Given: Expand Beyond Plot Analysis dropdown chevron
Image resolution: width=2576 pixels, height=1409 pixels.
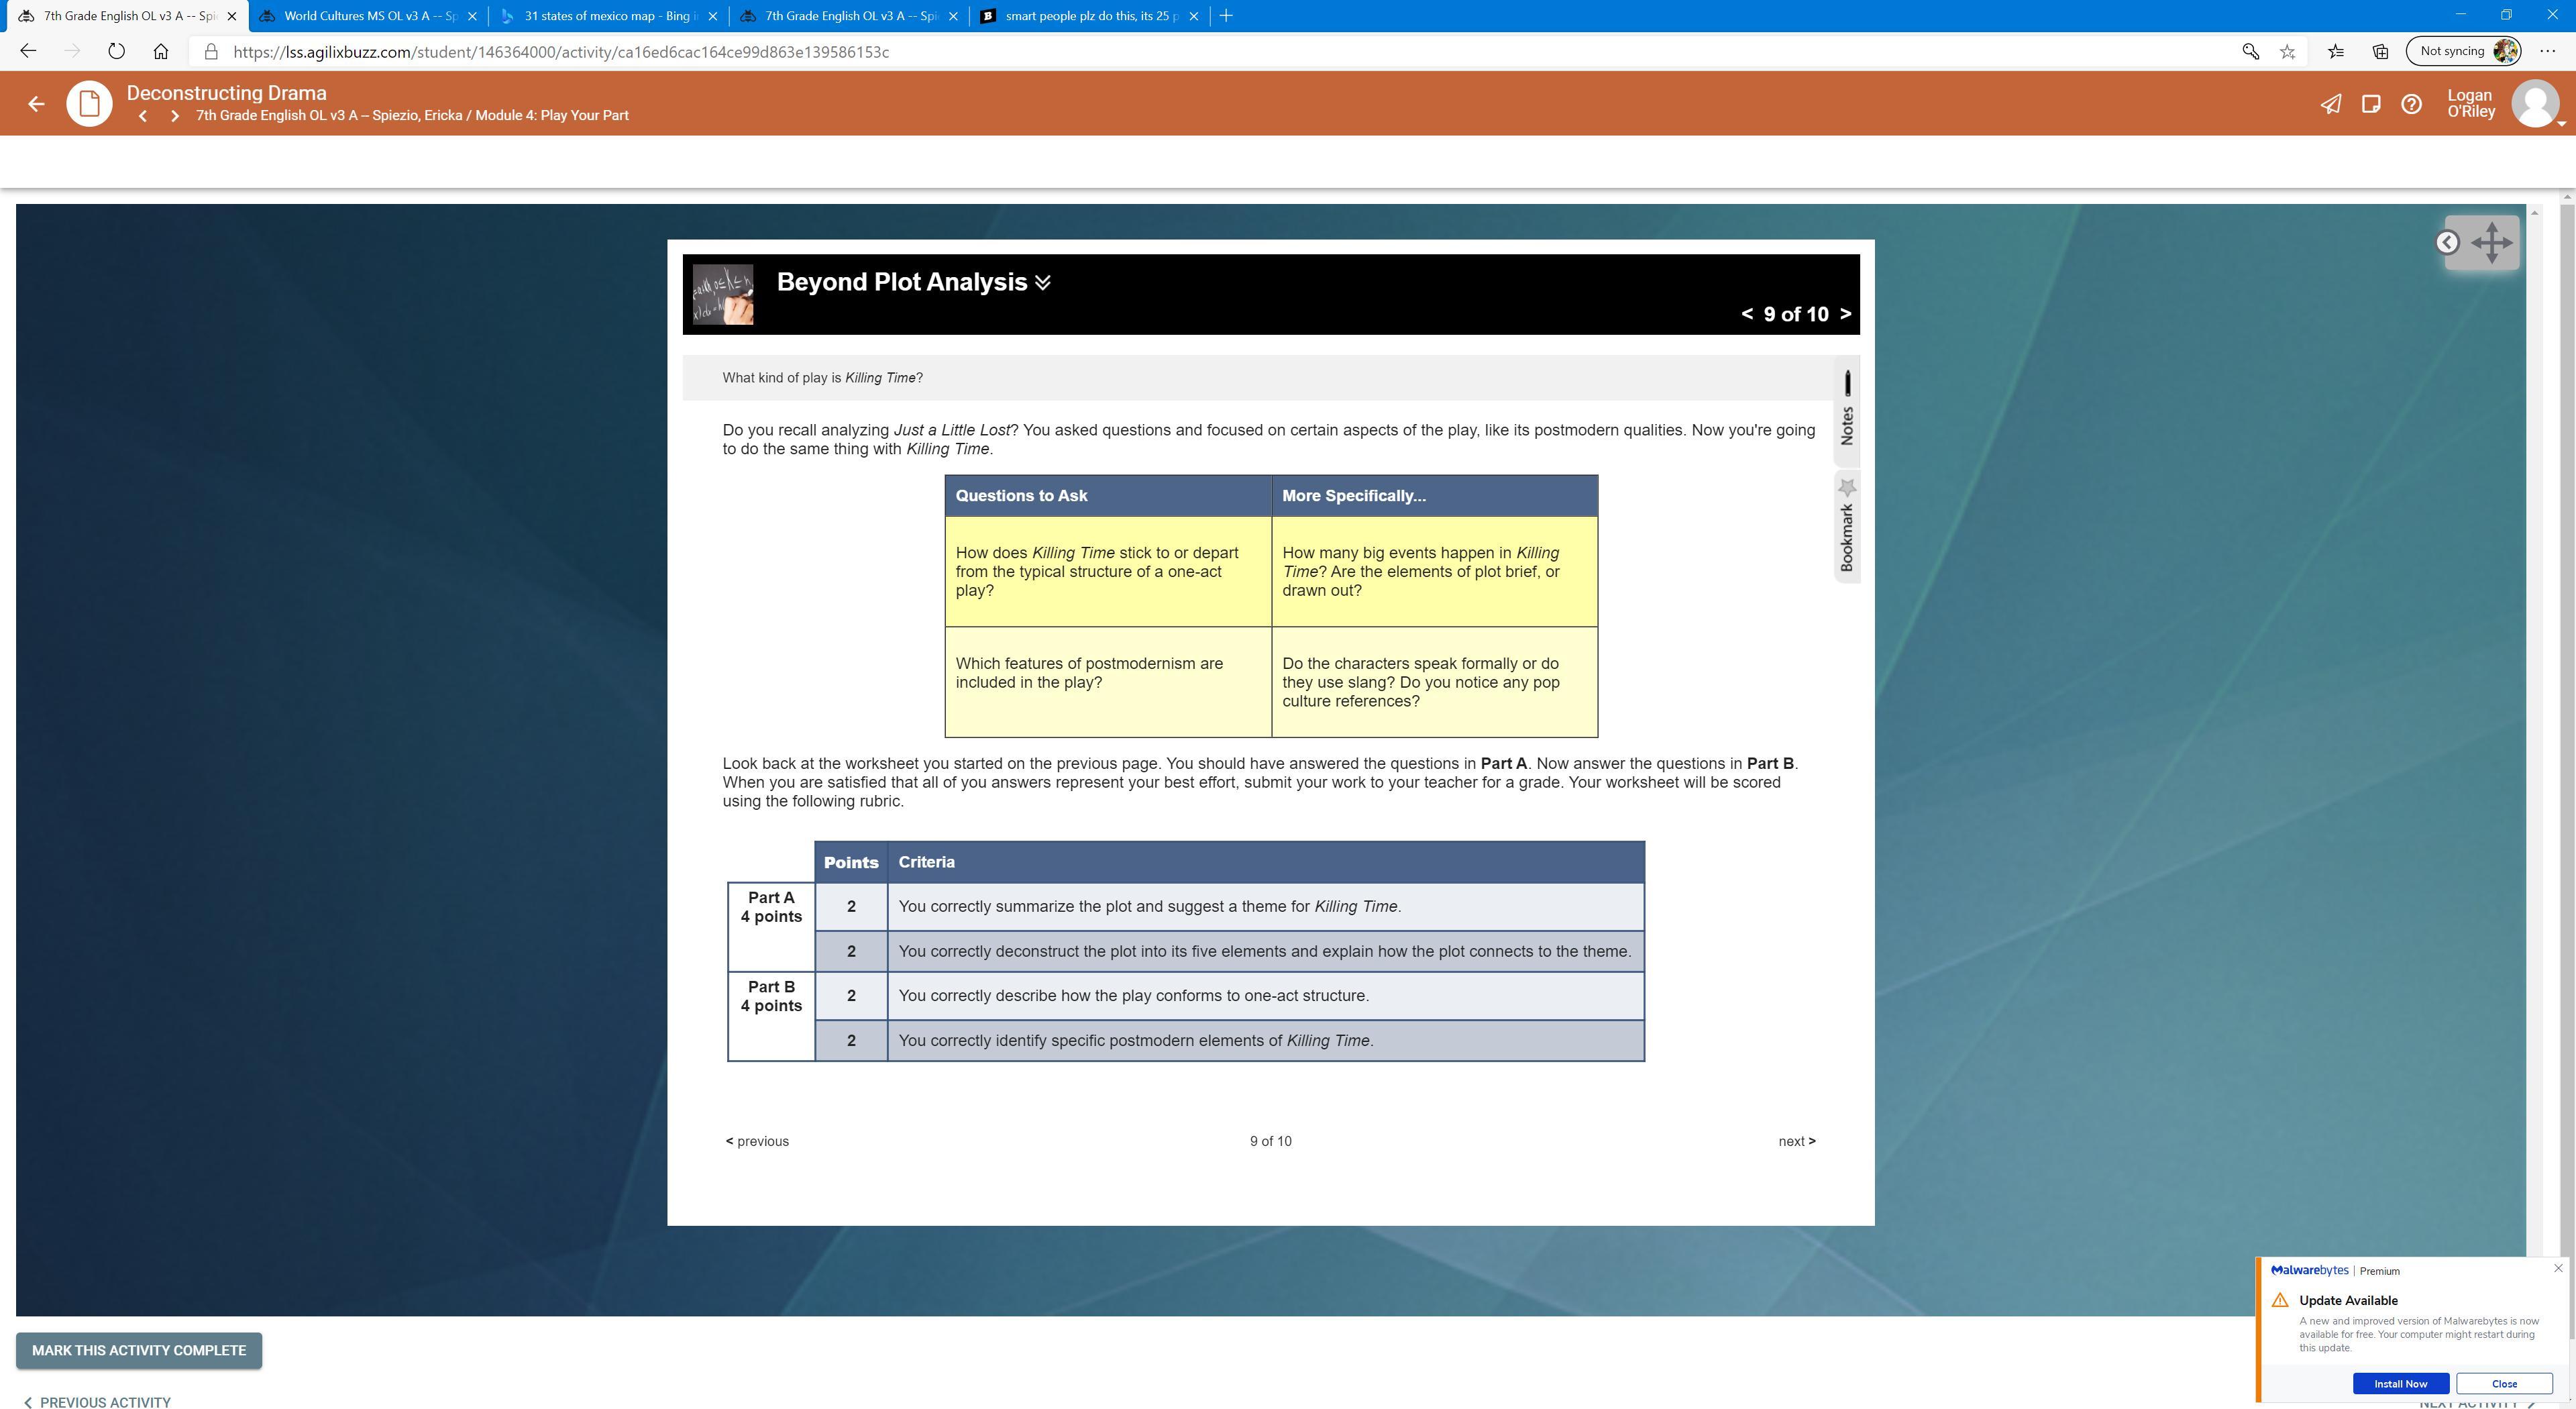Looking at the screenshot, I should coord(1043,283).
